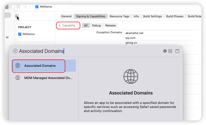Click the PROJECT section header
Viewport: 206px width, 125px height.
pos(25,27)
